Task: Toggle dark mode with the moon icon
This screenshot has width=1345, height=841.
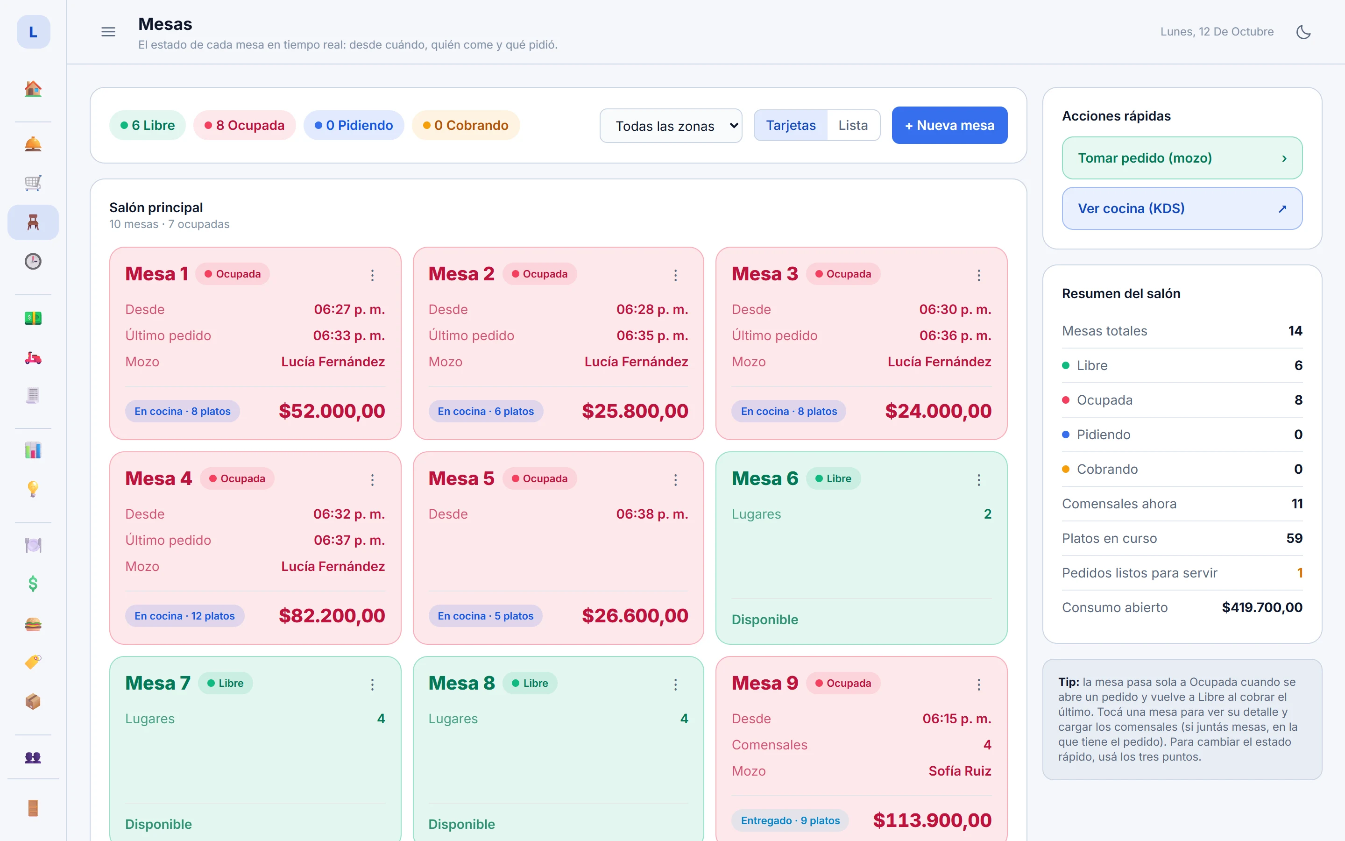Action: (1303, 32)
